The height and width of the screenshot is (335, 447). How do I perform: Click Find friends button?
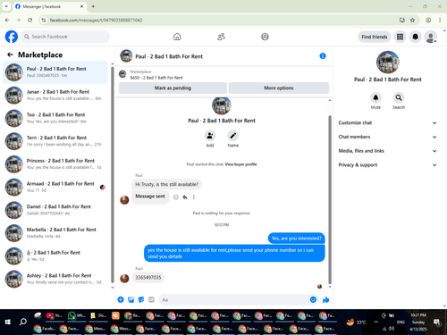pos(375,37)
